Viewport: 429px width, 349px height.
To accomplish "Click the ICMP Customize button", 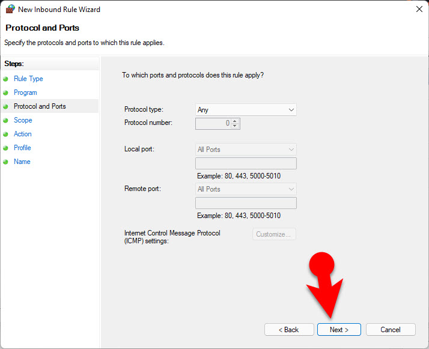I will click(274, 234).
